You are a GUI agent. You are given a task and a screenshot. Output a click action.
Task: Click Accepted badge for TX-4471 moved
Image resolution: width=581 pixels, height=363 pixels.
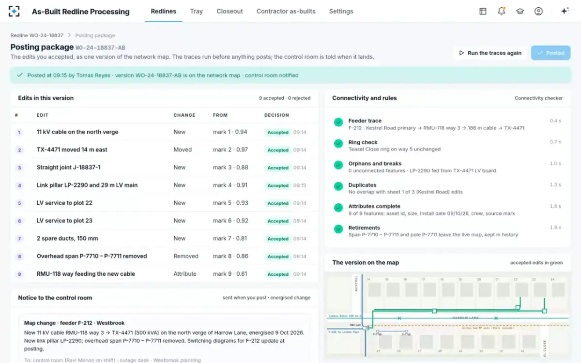point(278,150)
